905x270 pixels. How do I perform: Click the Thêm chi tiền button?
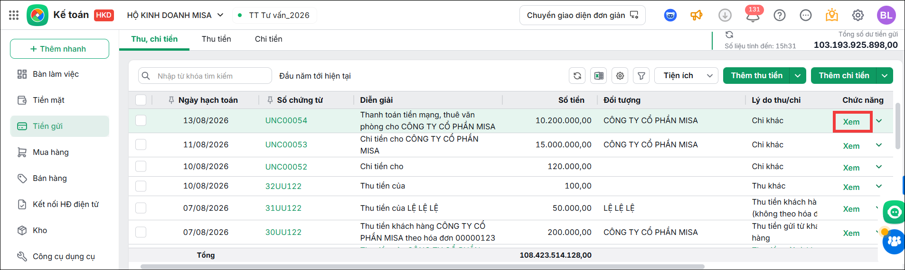click(844, 76)
